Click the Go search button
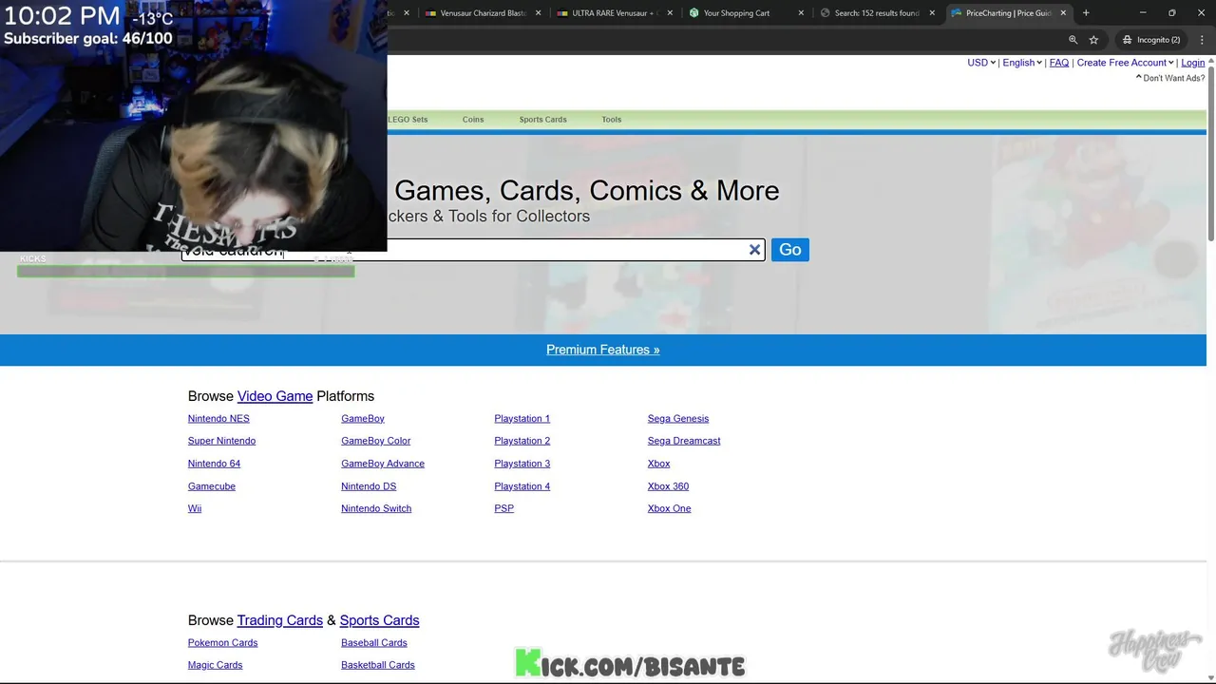 coord(790,250)
